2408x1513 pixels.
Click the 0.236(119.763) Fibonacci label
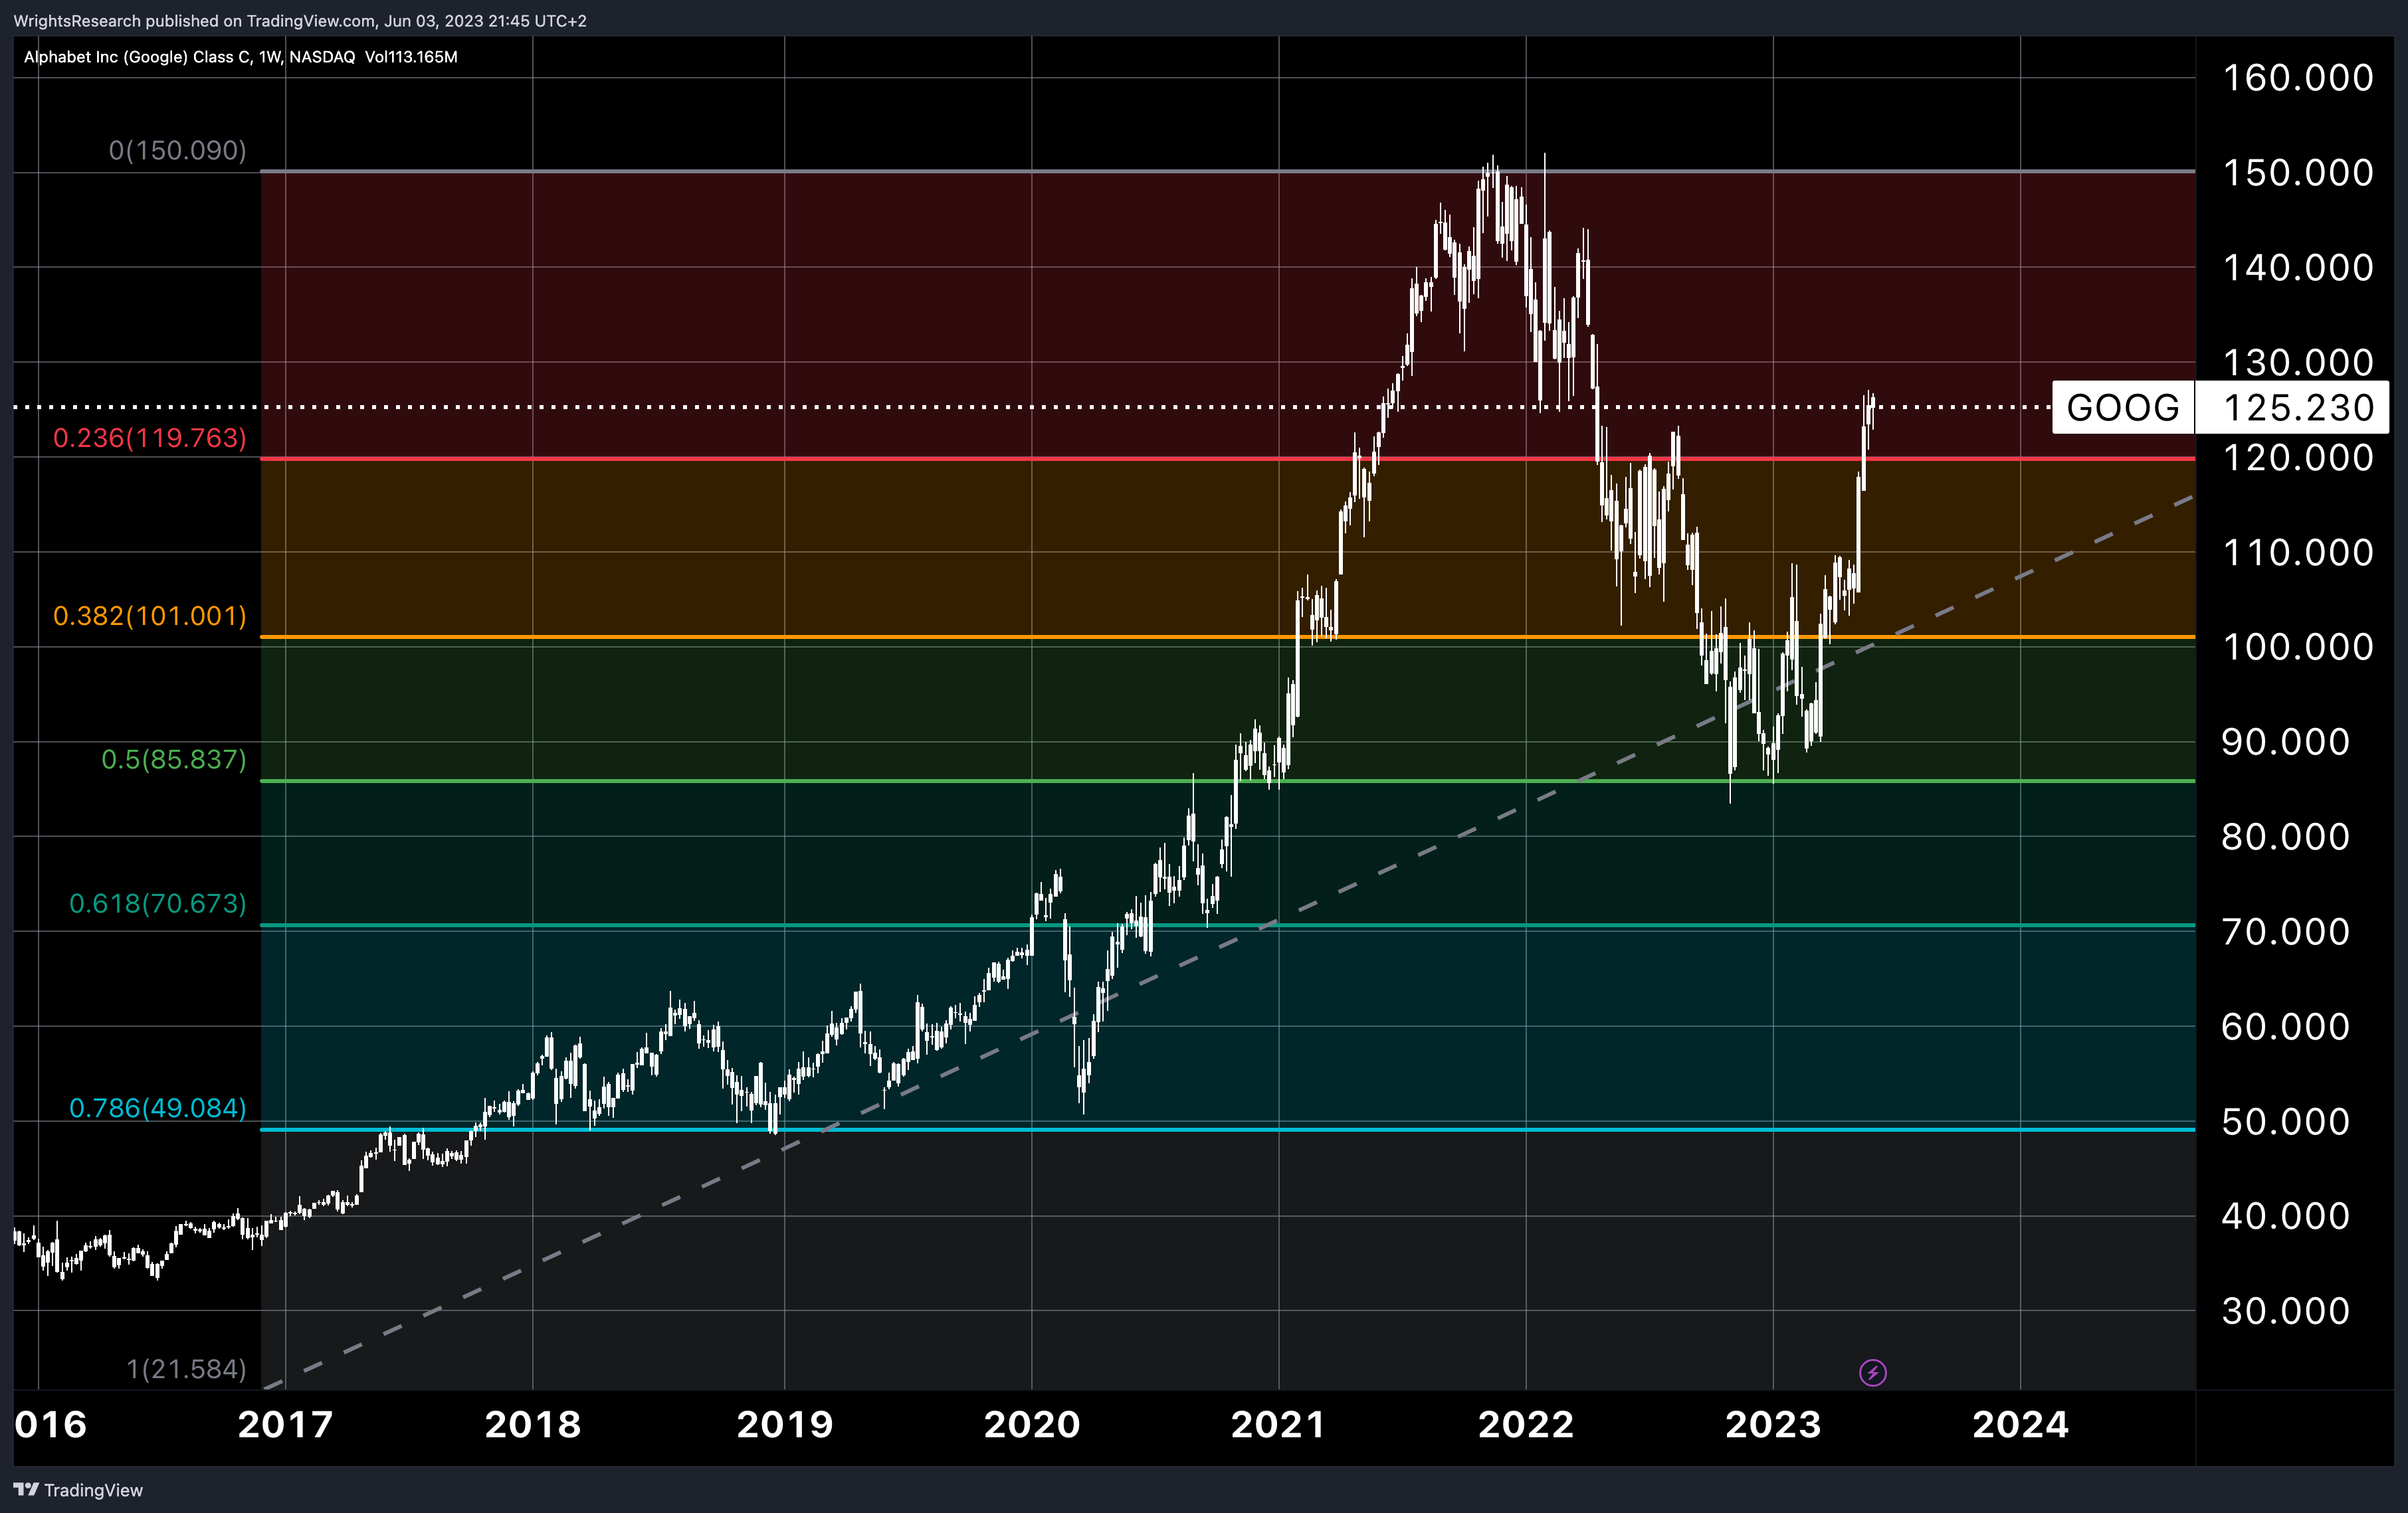coord(149,438)
